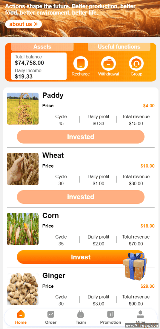Go to Home in bottom navigation
160x329 pixels.
(x=21, y=314)
